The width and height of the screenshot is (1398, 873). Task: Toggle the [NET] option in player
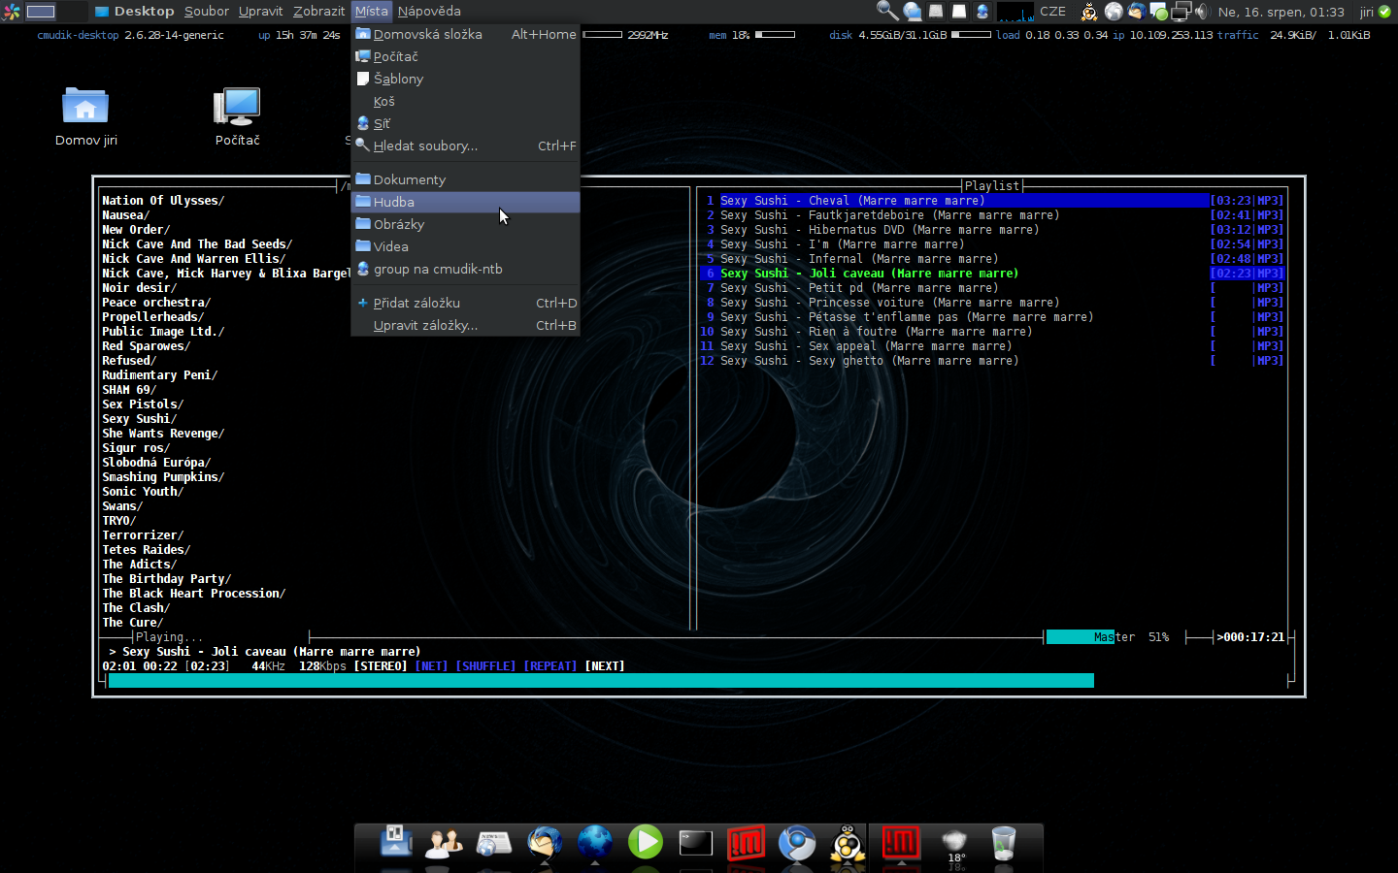pos(432,666)
